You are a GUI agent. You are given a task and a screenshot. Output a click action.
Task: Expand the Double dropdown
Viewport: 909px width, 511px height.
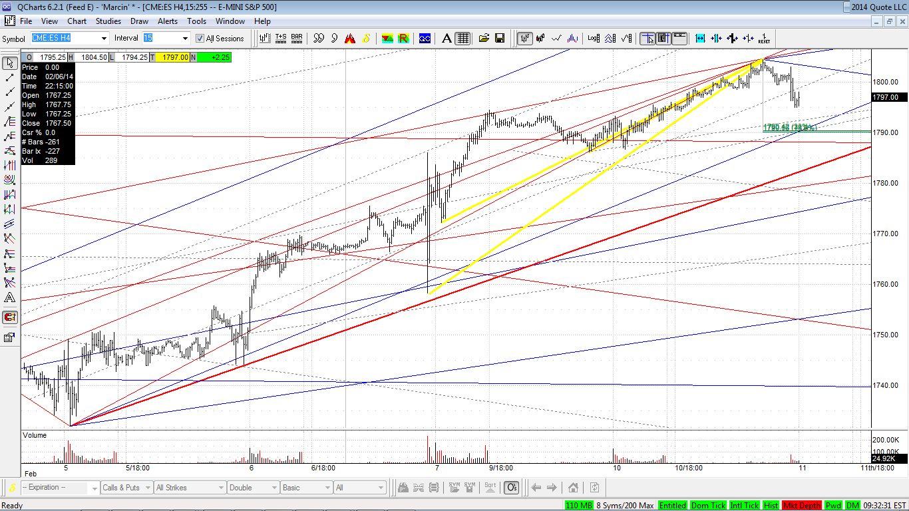point(273,488)
